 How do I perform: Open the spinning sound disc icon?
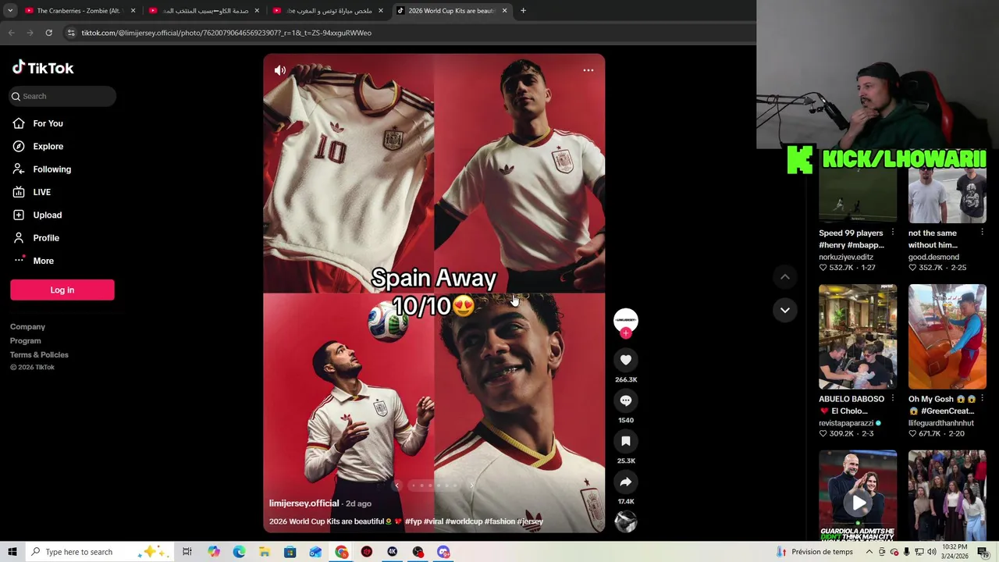pos(626,522)
